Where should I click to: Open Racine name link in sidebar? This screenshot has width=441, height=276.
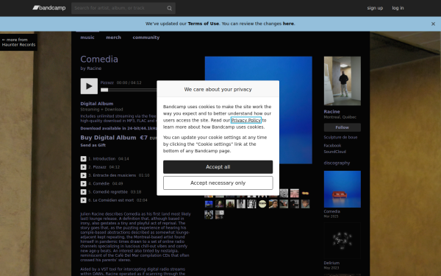(x=332, y=112)
